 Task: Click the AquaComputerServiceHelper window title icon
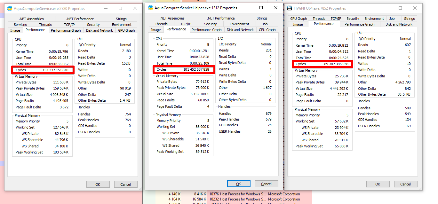[151, 8]
